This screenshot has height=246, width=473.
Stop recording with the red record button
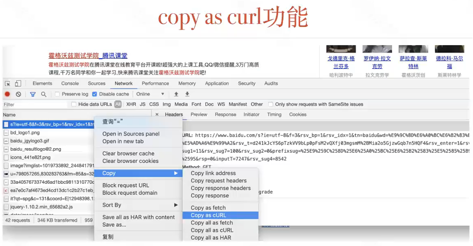7,94
